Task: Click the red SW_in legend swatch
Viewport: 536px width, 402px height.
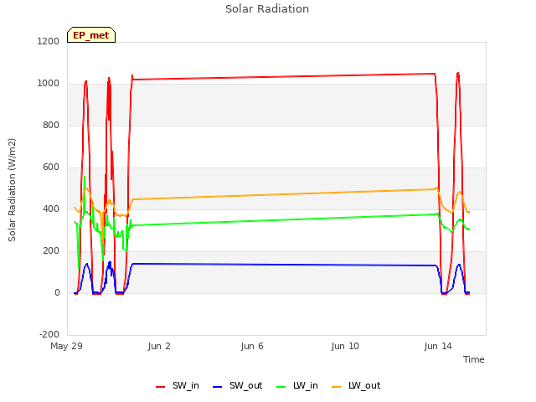Action: tap(160, 387)
